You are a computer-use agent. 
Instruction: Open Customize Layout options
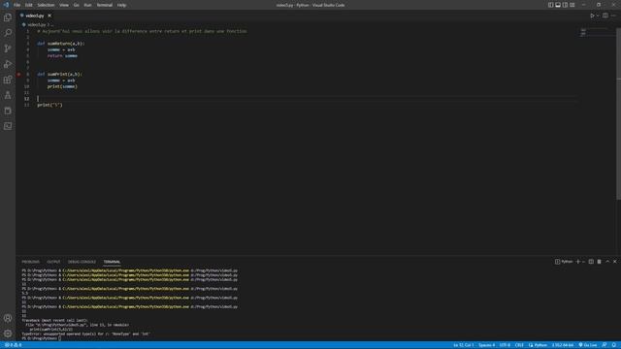tap(572, 5)
